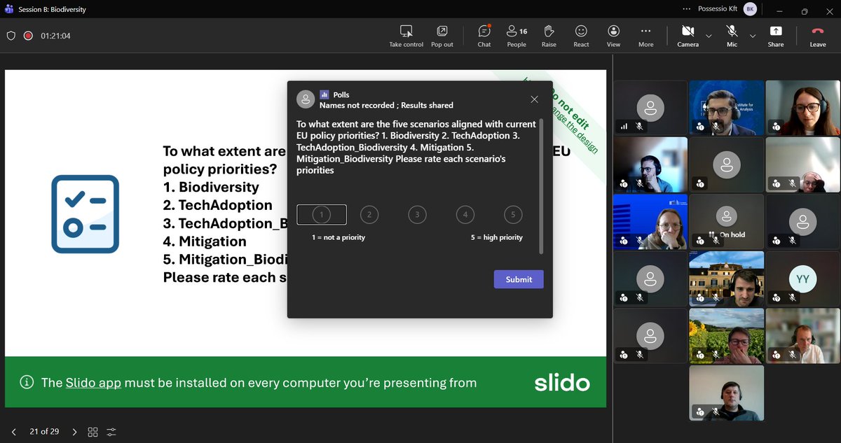Select rating 1 in the poll
The width and height of the screenshot is (841, 443).
322,214
